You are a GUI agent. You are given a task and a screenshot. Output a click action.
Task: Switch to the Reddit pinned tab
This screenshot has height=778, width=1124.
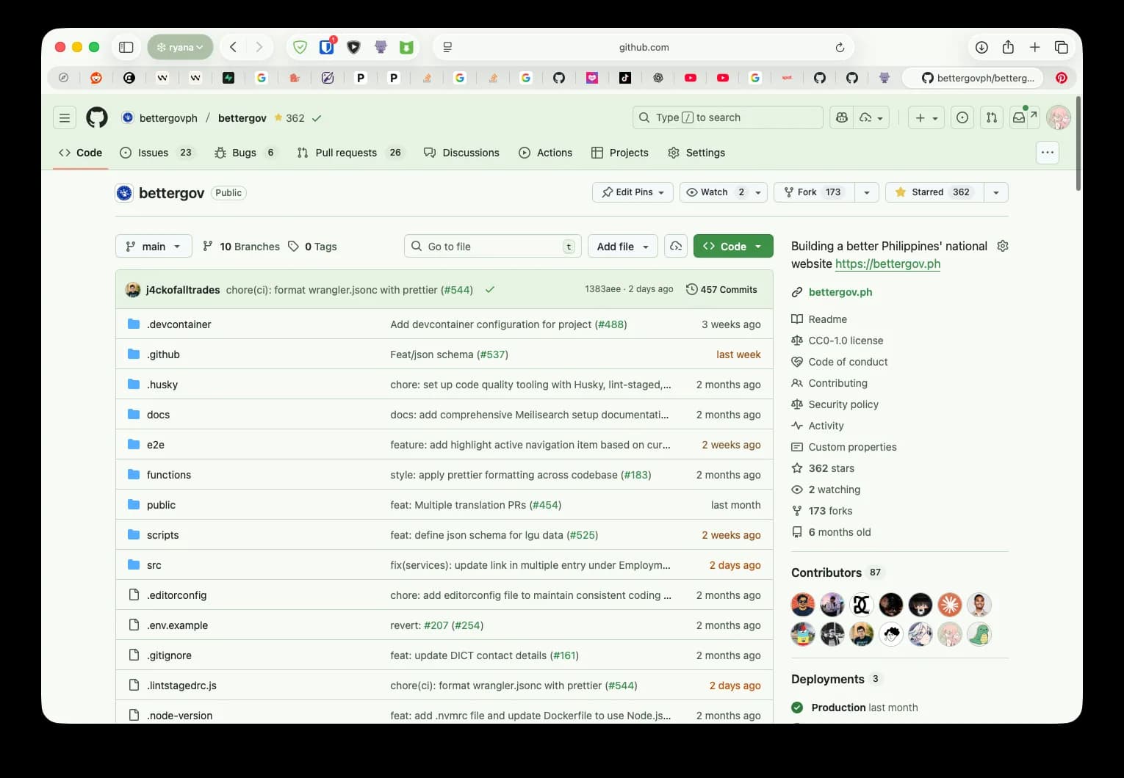click(x=96, y=78)
